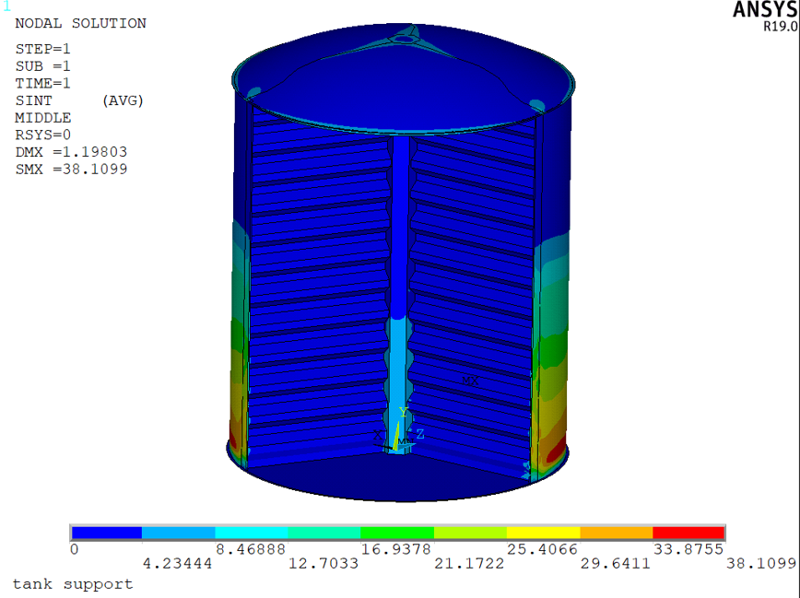The image size is (800, 598).
Task: Click the yellow Y axis label
Action: (404, 412)
